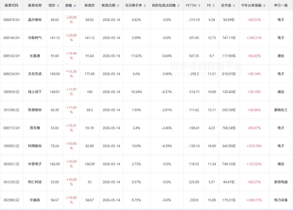Click the 新高价 column header
This screenshot has width=293, height=210.
pyautogui.click(x=90, y=5)
